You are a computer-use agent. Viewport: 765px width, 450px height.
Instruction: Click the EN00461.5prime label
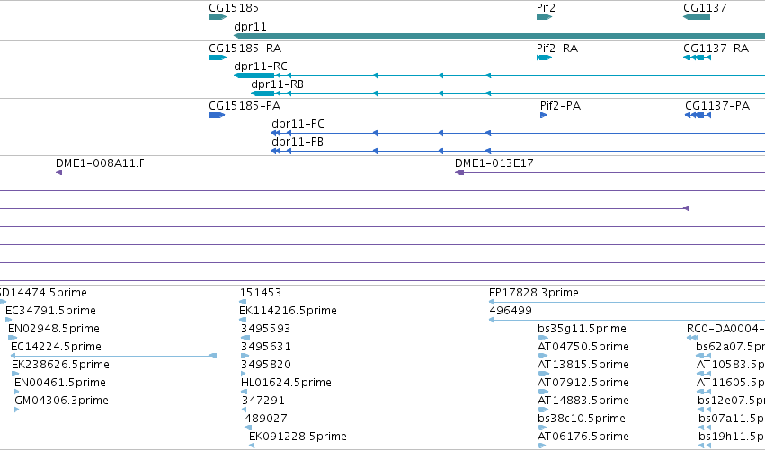(x=60, y=383)
